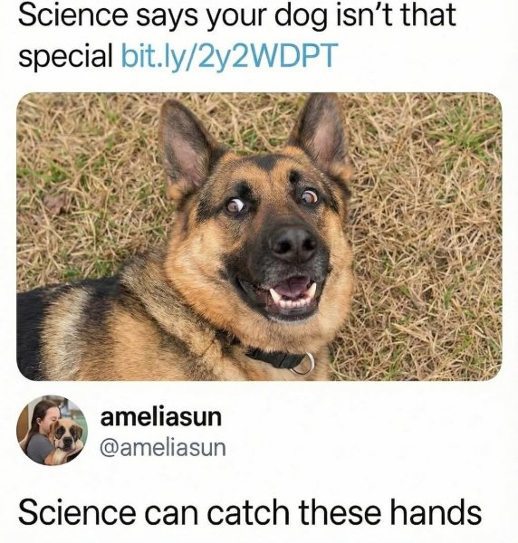Click the gray @ameliasun handle
518x543 pixels.
coord(162,447)
